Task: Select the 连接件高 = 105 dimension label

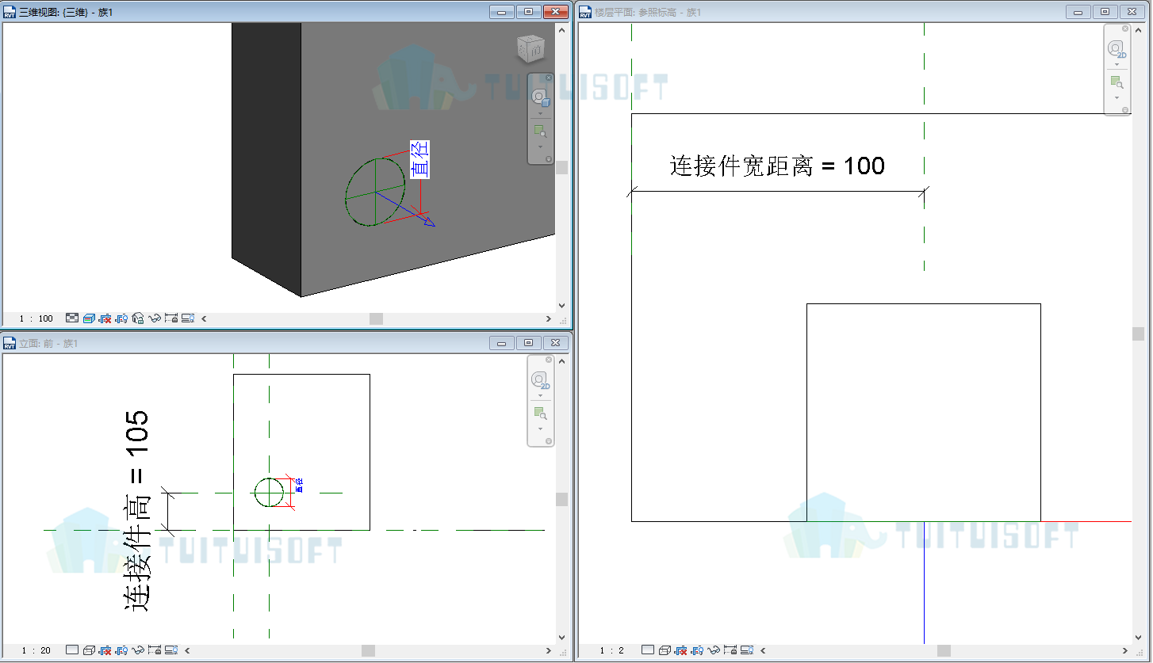Action: (136, 510)
